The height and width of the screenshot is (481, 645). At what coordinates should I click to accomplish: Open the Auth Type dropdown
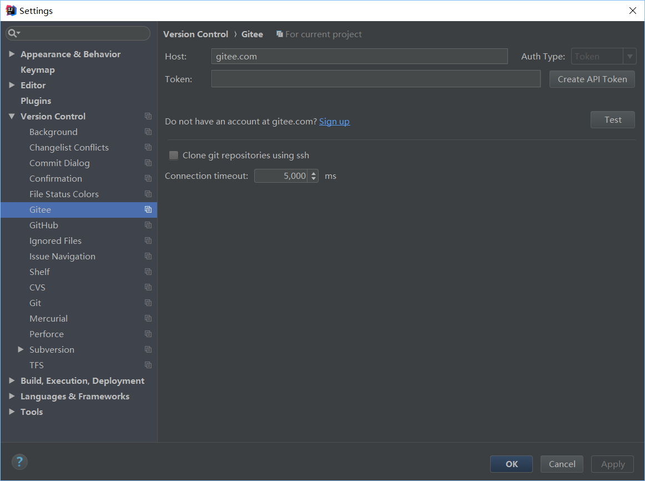click(603, 56)
